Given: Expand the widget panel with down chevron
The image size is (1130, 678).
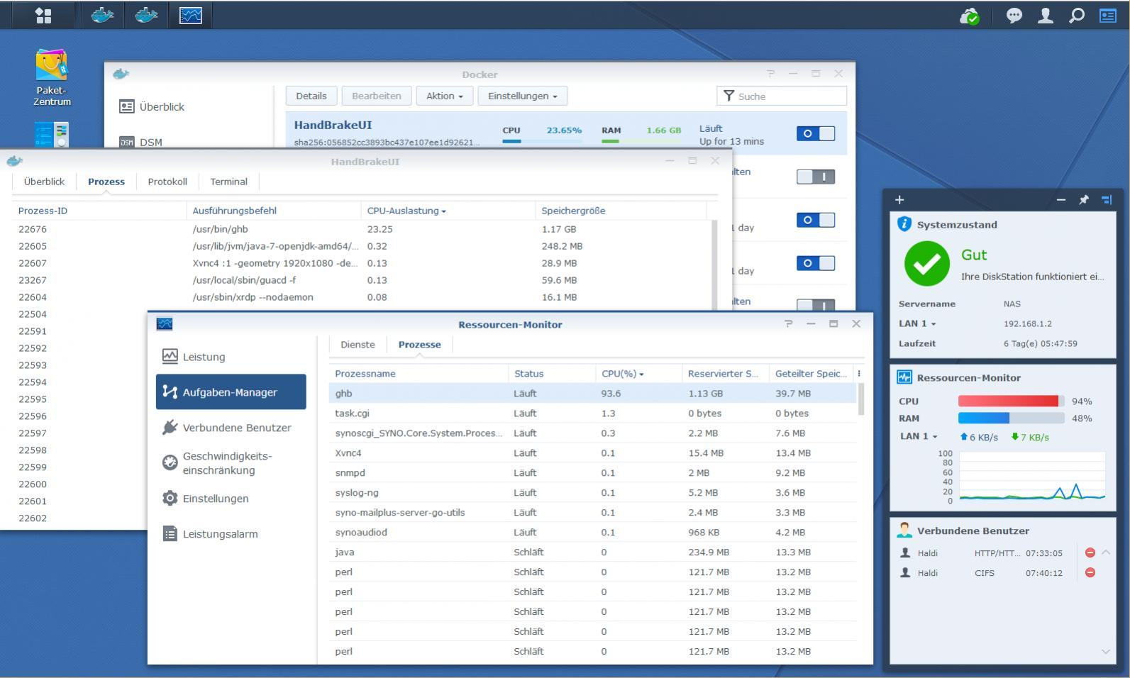Looking at the screenshot, I should click(1105, 652).
